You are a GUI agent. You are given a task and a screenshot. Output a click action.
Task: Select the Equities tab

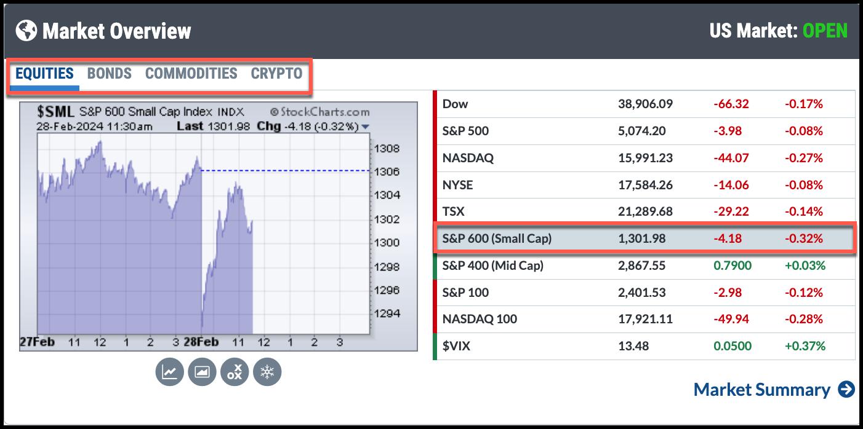click(44, 74)
